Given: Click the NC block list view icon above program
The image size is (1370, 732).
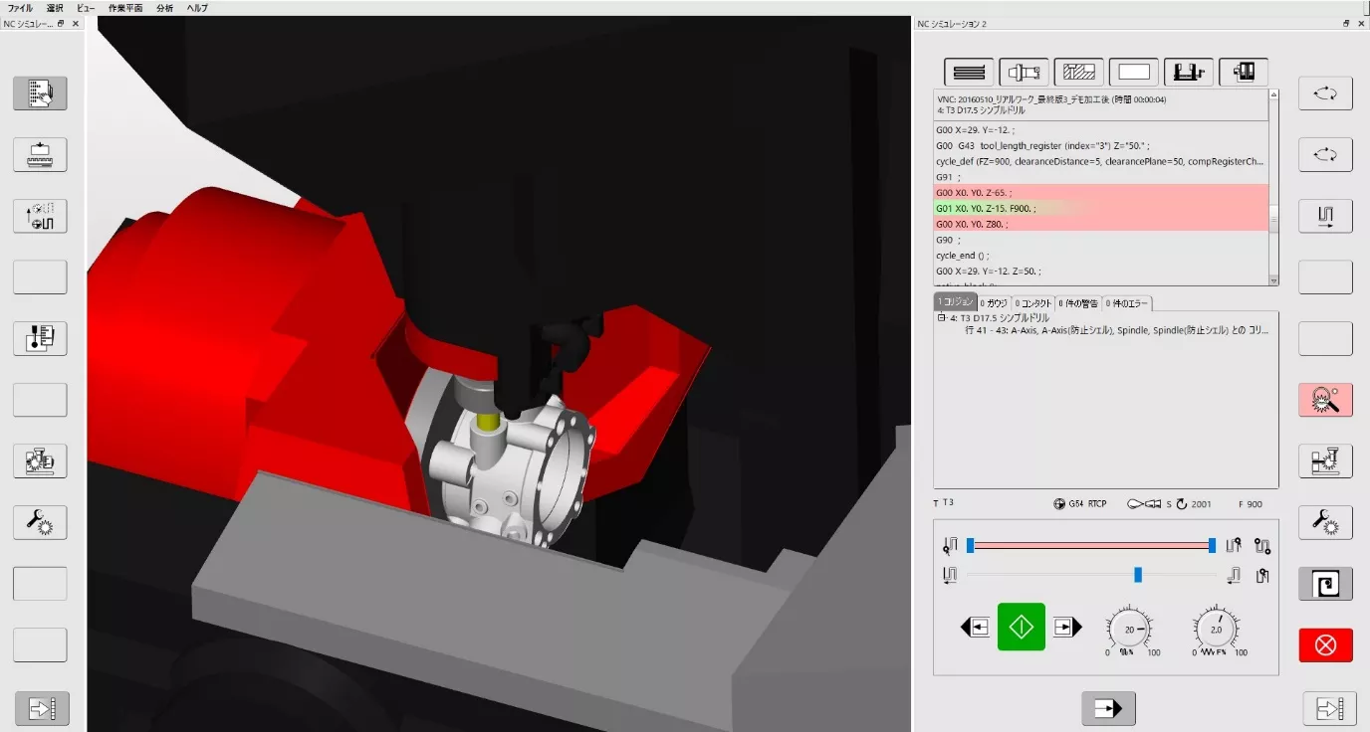Looking at the screenshot, I should (x=967, y=72).
